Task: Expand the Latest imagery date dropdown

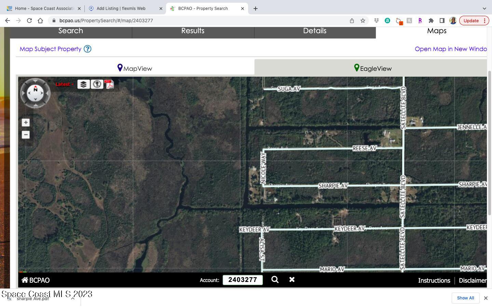Action: point(65,84)
